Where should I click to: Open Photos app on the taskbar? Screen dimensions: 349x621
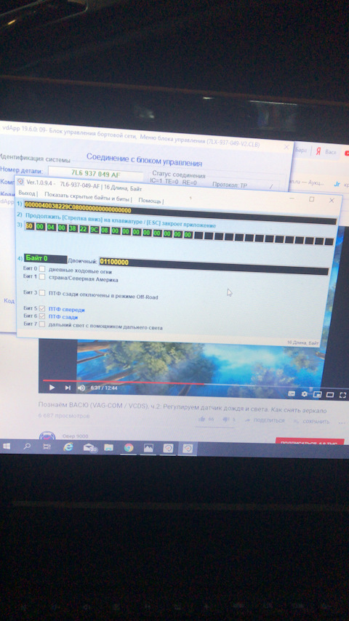[148, 448]
